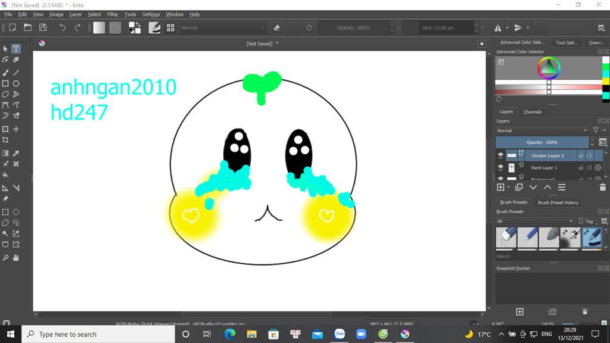
Task: Close the Not Saved document tab
Action: [481, 44]
